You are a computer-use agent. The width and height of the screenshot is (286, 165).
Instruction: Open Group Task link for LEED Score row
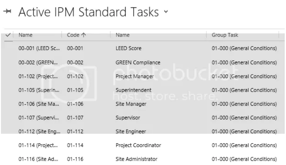coord(244,48)
